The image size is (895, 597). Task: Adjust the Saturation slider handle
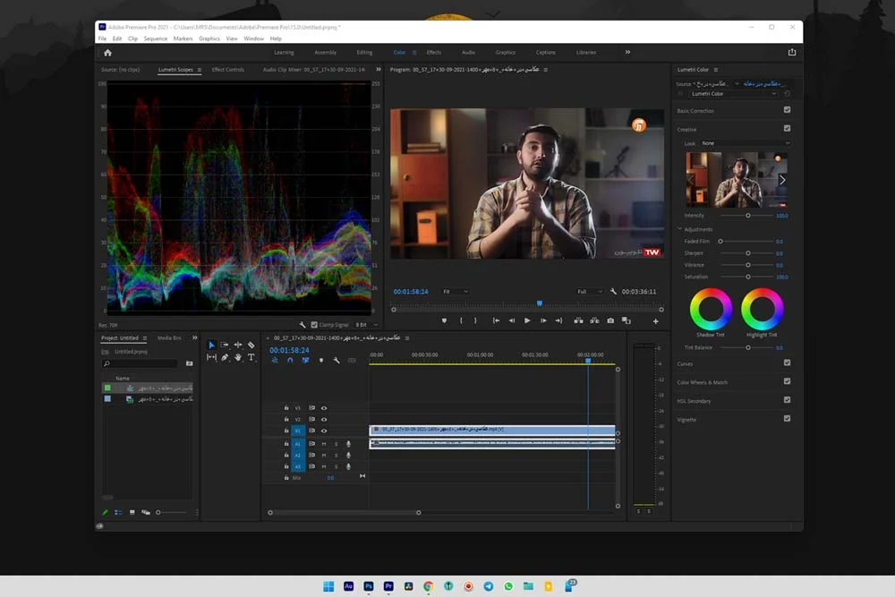pos(747,277)
